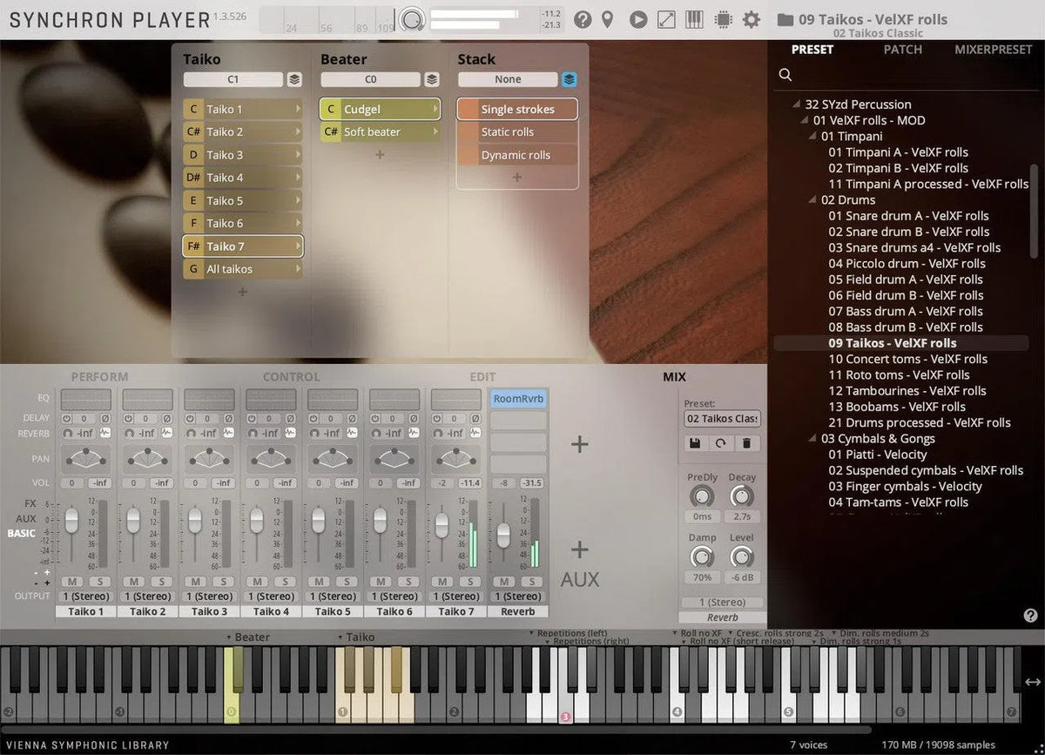Image resolution: width=1045 pixels, height=755 pixels.
Task: Toggle the blue stack layers icon next to None
Action: point(569,78)
